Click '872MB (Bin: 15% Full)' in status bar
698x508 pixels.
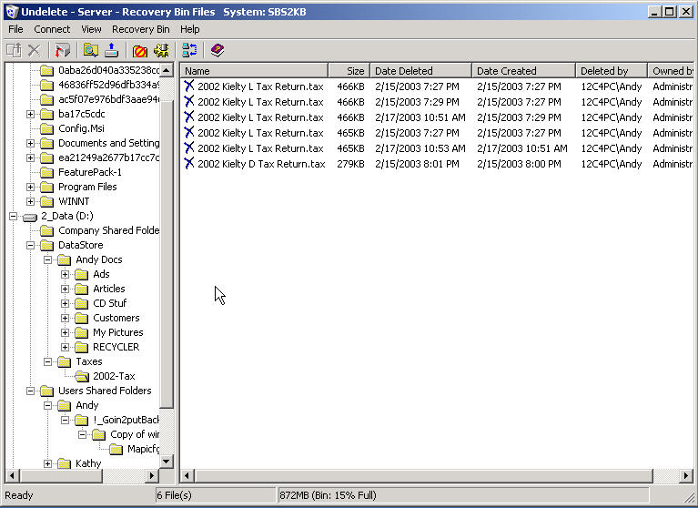pos(328,495)
